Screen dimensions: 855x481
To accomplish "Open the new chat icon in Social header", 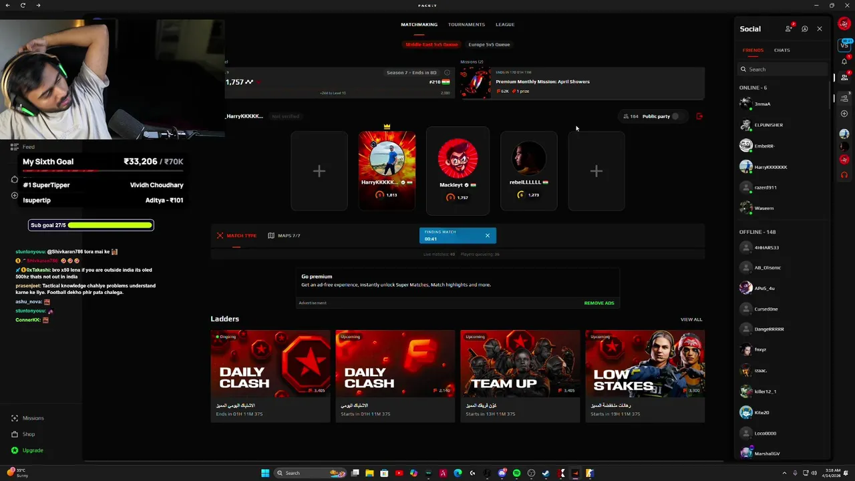I will point(804,29).
